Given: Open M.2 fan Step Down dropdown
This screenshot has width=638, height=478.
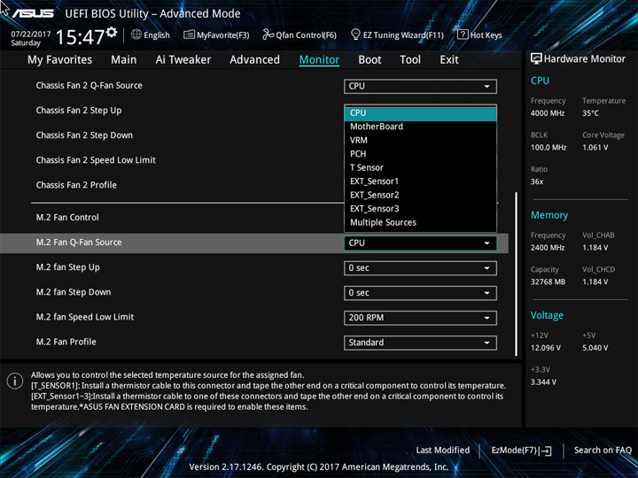Looking at the screenshot, I should point(420,293).
